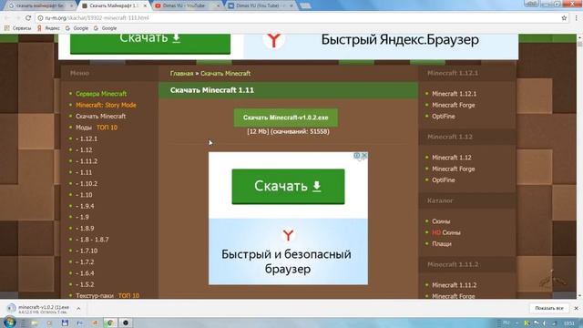Open a new browser tab
Image resolution: width=583 pixels, height=328 pixels.
305,6
